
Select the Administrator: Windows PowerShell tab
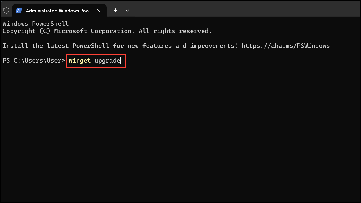[x=58, y=11]
